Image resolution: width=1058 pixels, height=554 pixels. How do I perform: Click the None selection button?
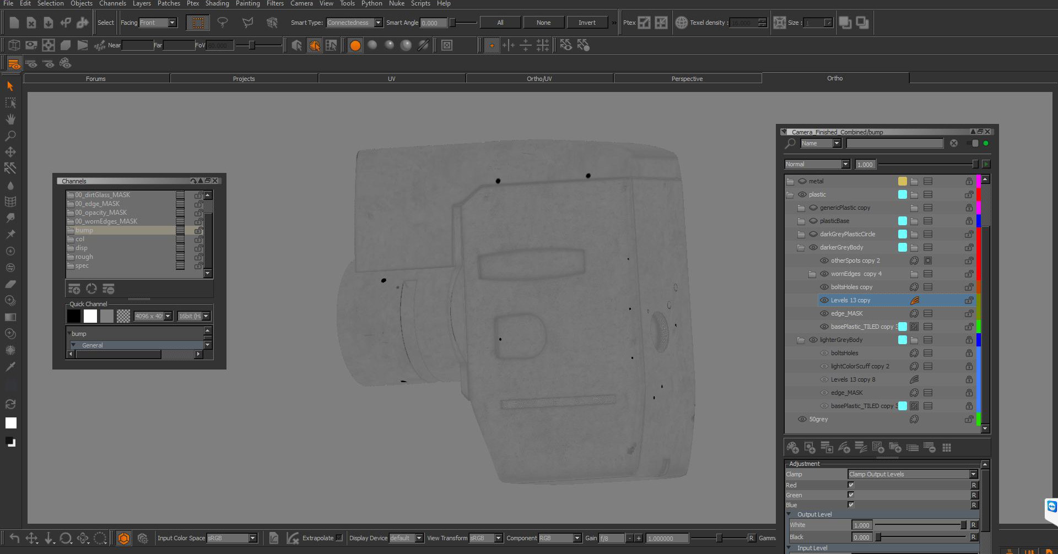pos(543,23)
